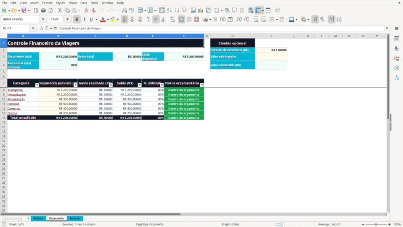Run the spelling check icon
Image resolution: width=403 pixels, height=227 pixels.
tap(131, 10)
